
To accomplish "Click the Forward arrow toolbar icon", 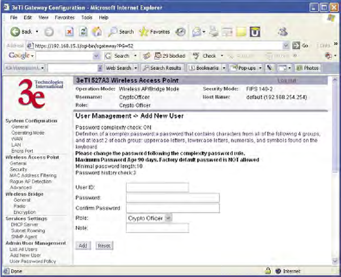I will pyautogui.click(x=49, y=32).
